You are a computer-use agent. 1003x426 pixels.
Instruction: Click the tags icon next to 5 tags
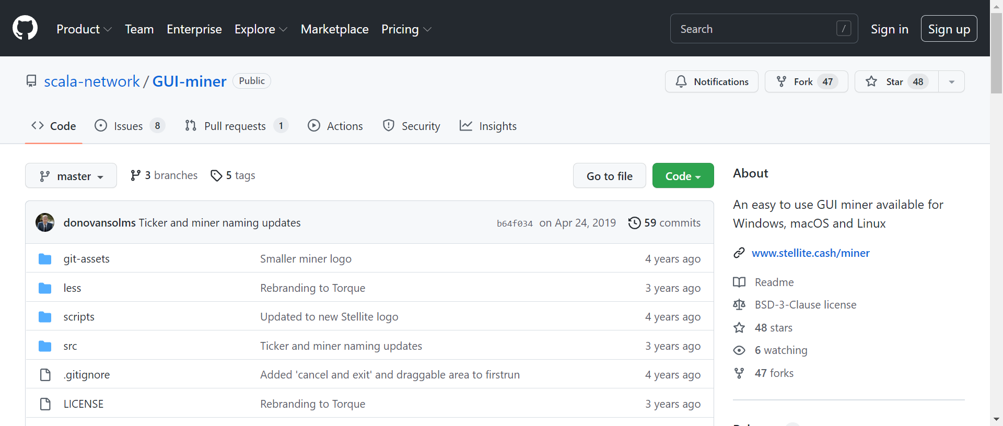coord(216,176)
